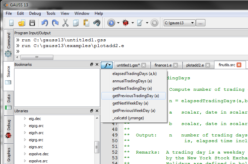Save with the floppy disk icon
This screenshot has height=164, width=248.
pos(32,23)
